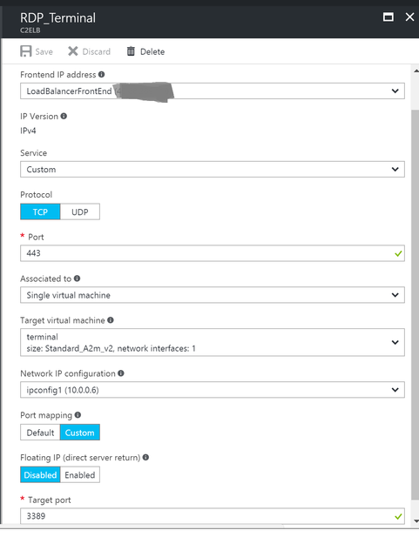The height and width of the screenshot is (537, 419).
Task: Click info icon beside Network IP configuration
Action: click(121, 373)
